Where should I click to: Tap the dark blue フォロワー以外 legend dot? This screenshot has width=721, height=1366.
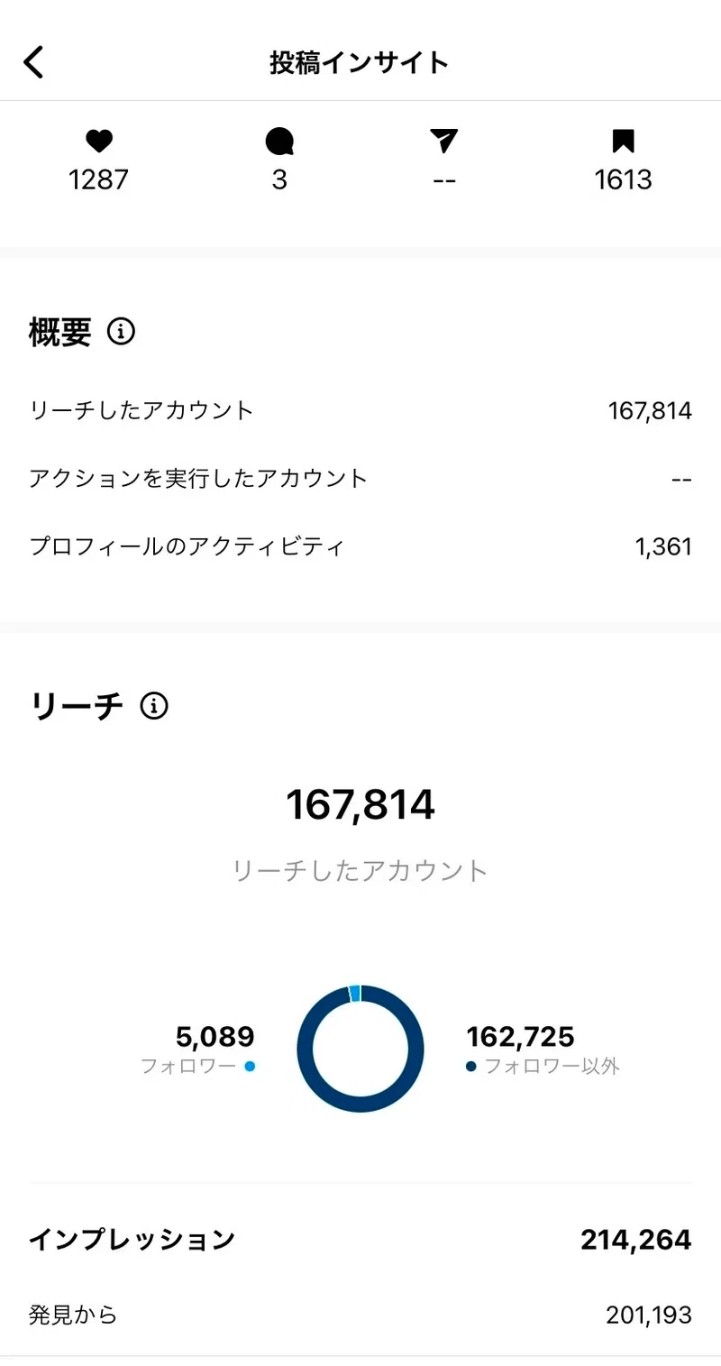(471, 1067)
